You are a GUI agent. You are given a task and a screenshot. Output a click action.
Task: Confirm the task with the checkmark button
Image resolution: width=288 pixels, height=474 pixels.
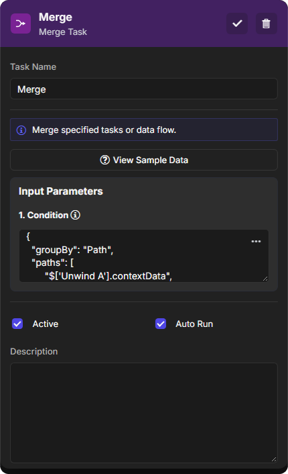click(237, 23)
